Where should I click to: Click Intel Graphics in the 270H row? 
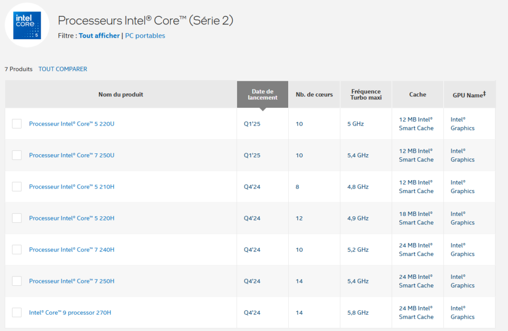[x=463, y=313]
